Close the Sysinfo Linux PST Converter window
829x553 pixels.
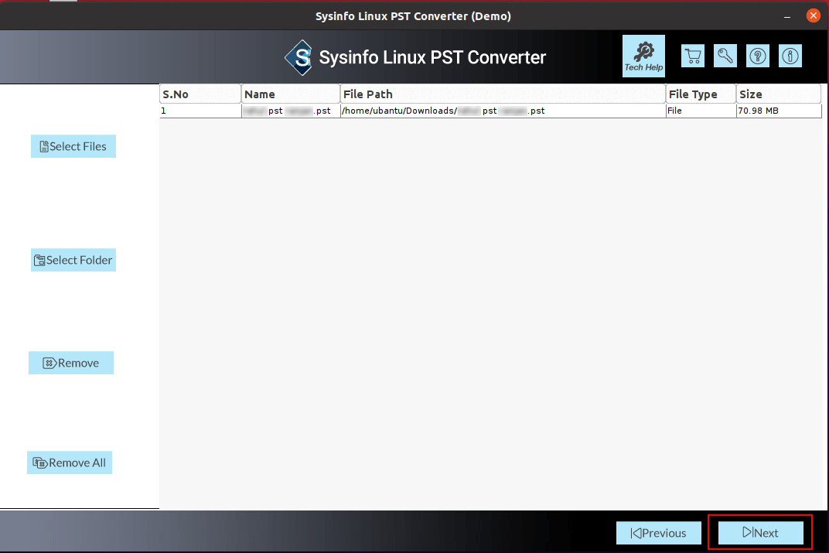(x=813, y=16)
